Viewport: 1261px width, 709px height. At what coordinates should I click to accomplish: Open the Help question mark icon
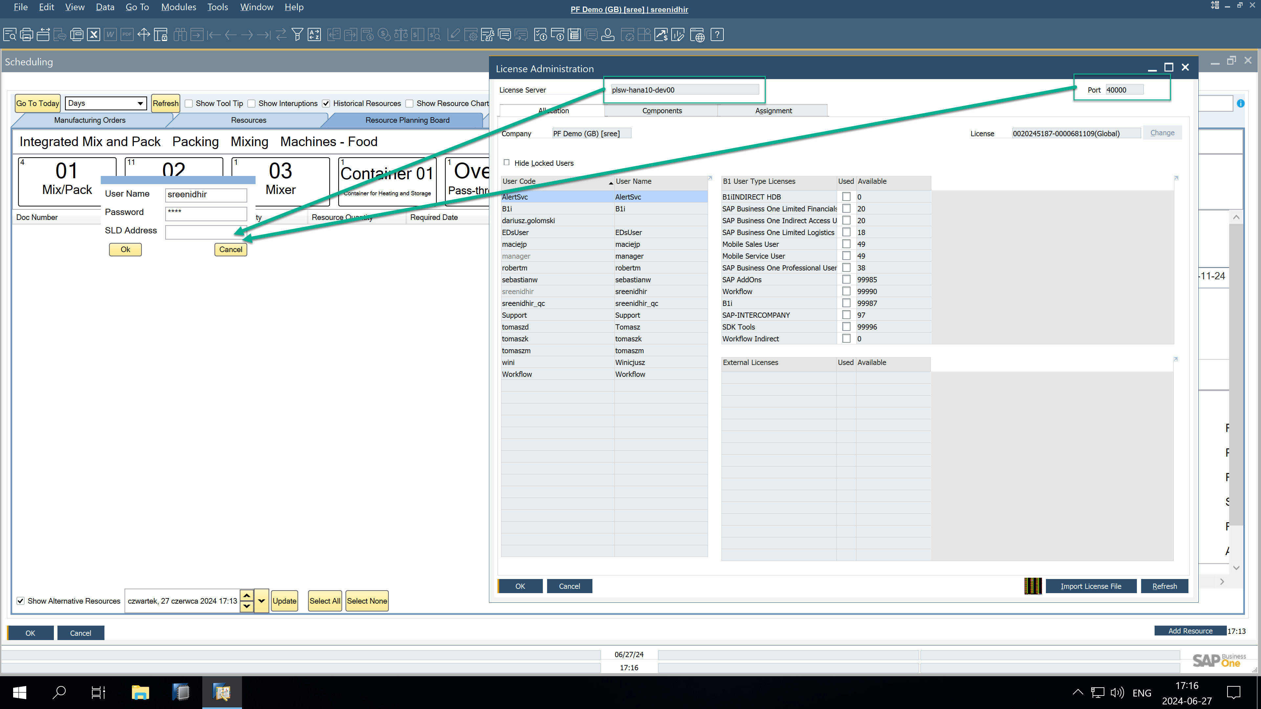tap(717, 35)
